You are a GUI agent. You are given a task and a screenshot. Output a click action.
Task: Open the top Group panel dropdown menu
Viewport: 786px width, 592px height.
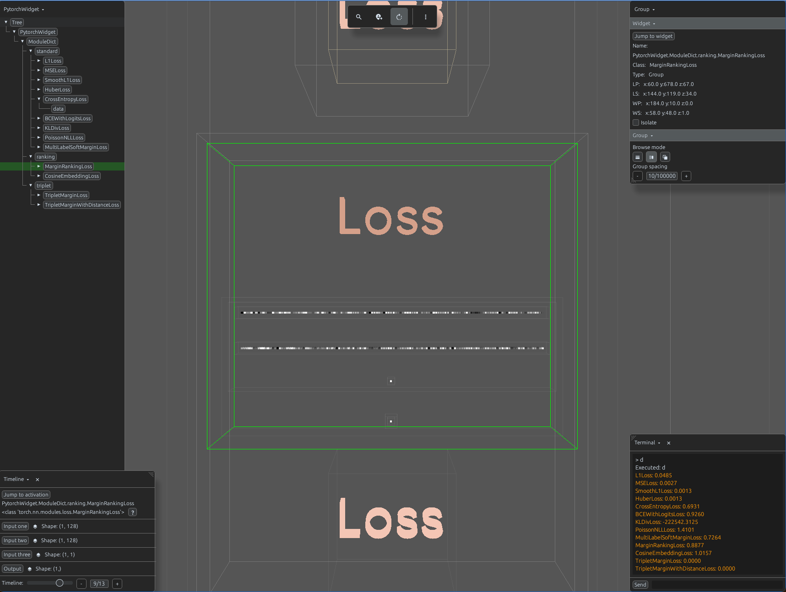pos(645,9)
